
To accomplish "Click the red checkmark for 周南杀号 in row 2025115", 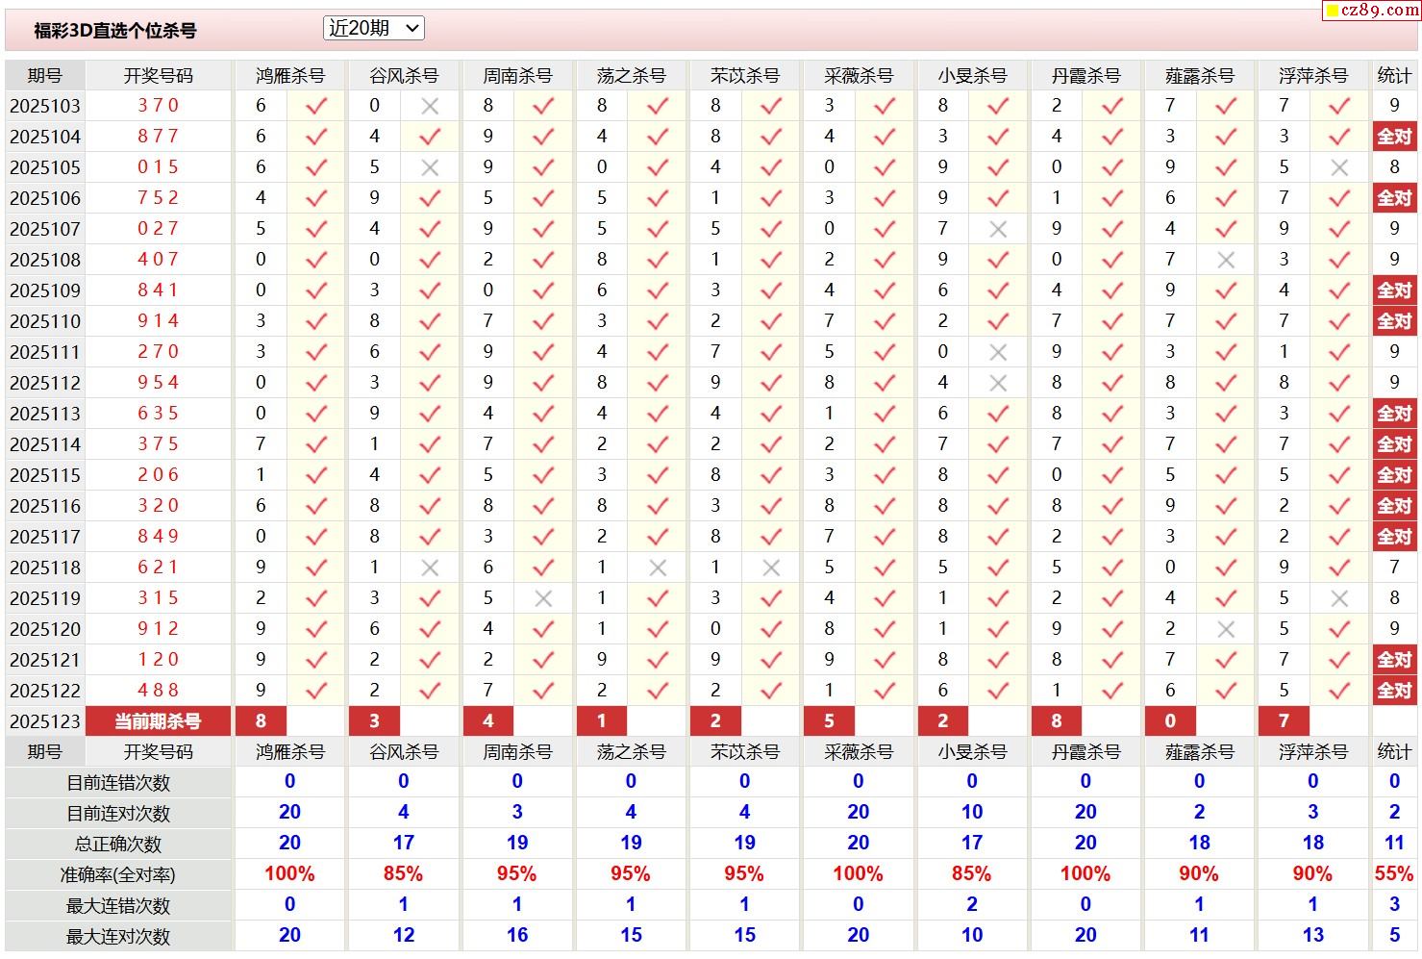I will pyautogui.click(x=543, y=476).
